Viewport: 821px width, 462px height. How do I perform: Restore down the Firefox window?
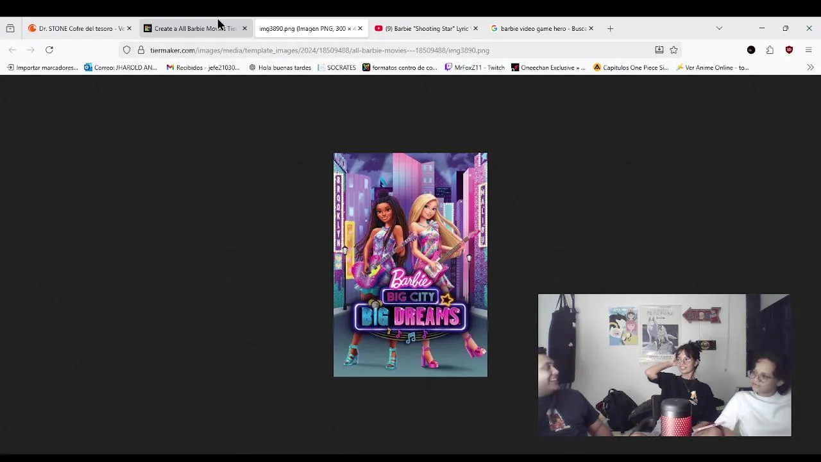coord(785,28)
